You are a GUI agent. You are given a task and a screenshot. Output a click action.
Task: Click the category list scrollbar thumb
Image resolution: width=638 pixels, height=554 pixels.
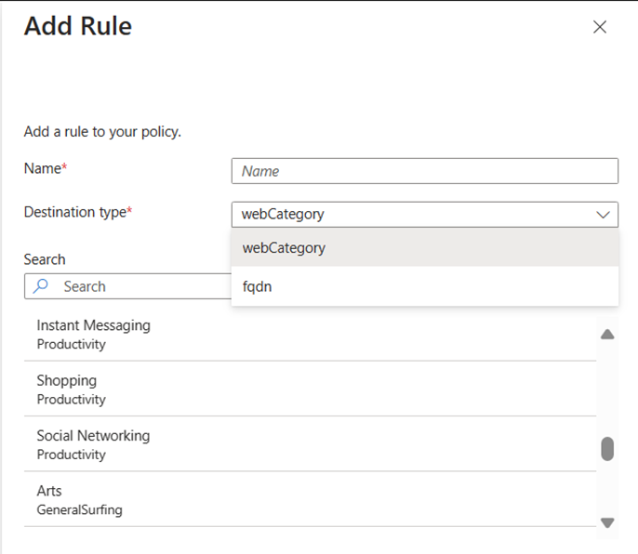coord(607,449)
